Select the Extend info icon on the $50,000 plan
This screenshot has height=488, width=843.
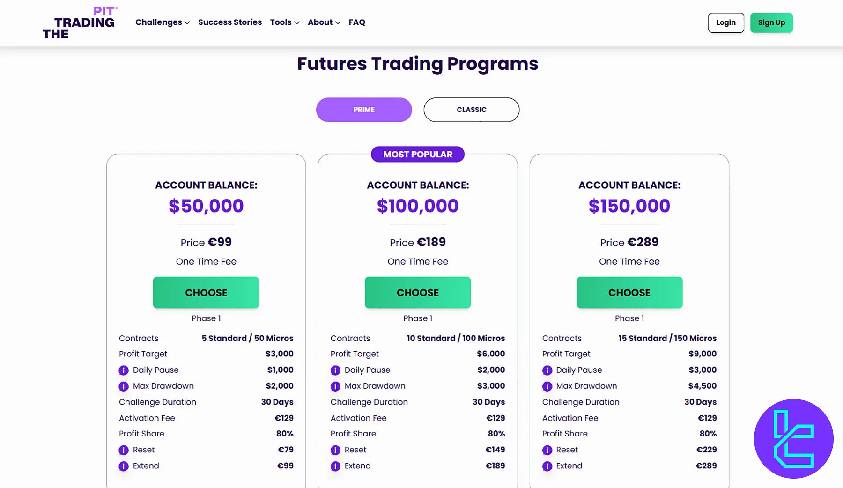click(123, 466)
